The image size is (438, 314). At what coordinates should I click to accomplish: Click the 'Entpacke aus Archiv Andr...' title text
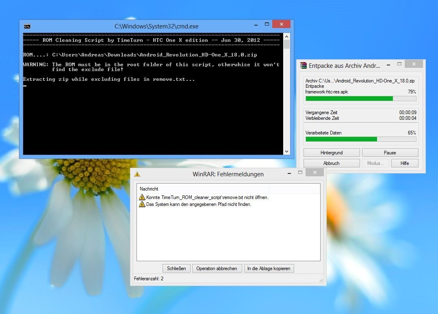(x=344, y=66)
